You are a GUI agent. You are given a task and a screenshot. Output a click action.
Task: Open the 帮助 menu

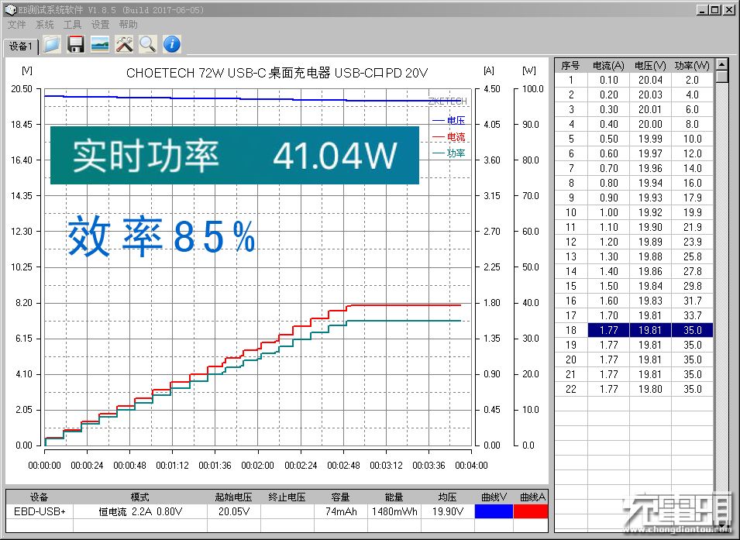[128, 25]
